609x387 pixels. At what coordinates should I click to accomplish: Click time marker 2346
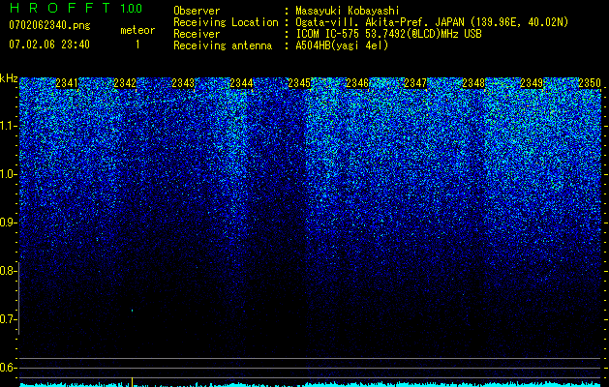pos(357,83)
